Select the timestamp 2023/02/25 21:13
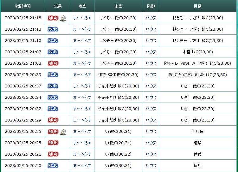This screenshot has height=172, width=238. (x=23, y=29)
